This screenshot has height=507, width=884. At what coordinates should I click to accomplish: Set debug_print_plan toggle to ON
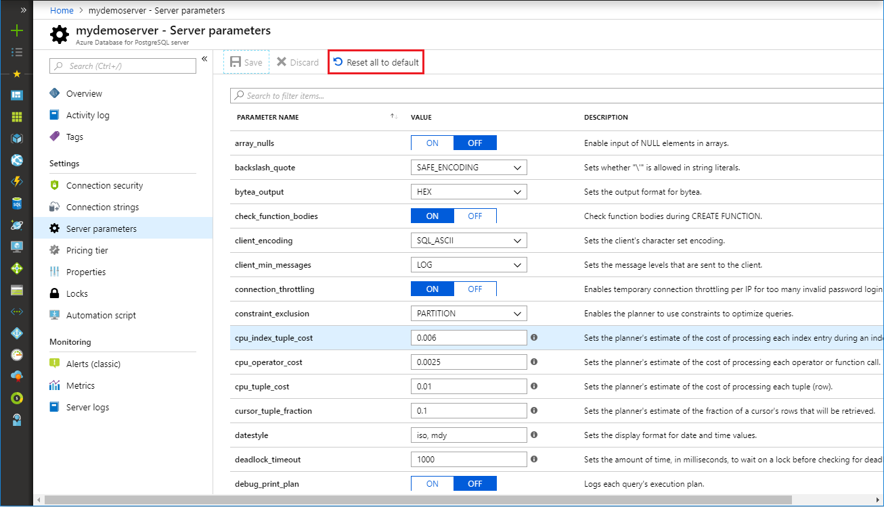tap(432, 483)
